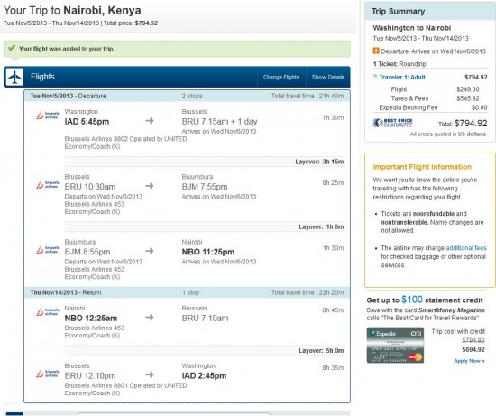Click the Best Price Guarantee badge

[x=392, y=123]
